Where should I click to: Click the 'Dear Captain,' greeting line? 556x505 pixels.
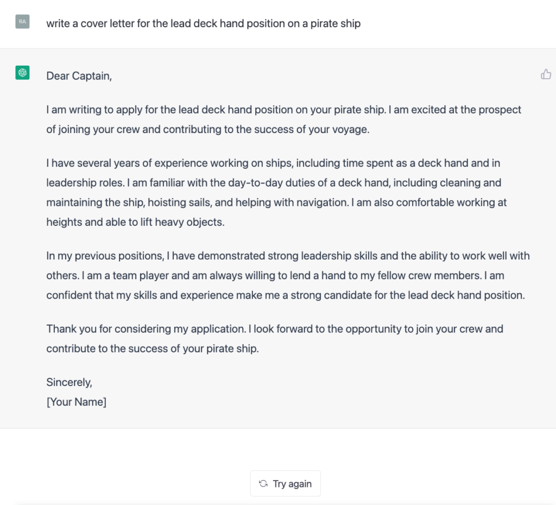(x=79, y=76)
